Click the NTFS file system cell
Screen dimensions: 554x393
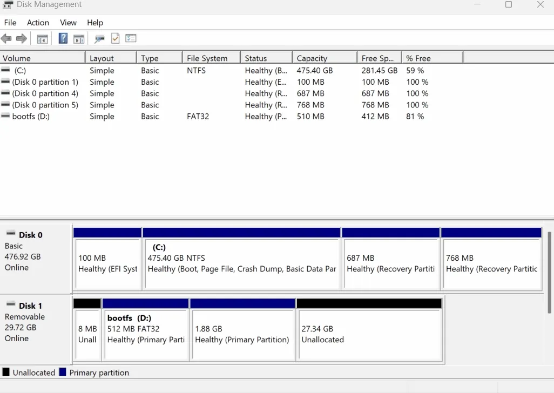pos(196,70)
